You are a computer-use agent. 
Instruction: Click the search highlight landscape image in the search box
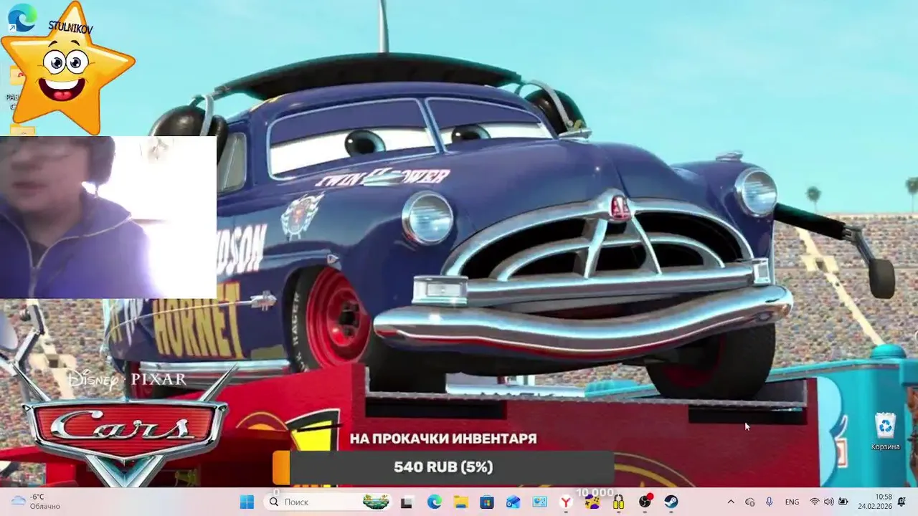point(377,502)
